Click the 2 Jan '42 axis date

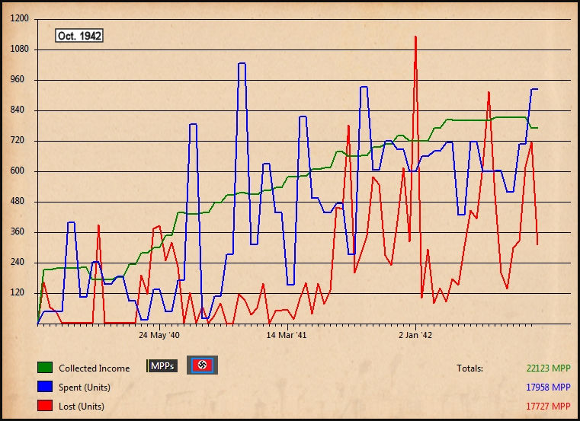(x=415, y=334)
